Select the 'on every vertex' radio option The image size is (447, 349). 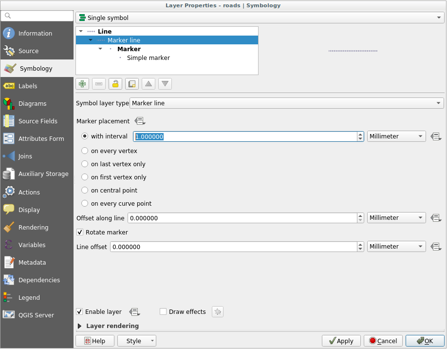pos(85,151)
